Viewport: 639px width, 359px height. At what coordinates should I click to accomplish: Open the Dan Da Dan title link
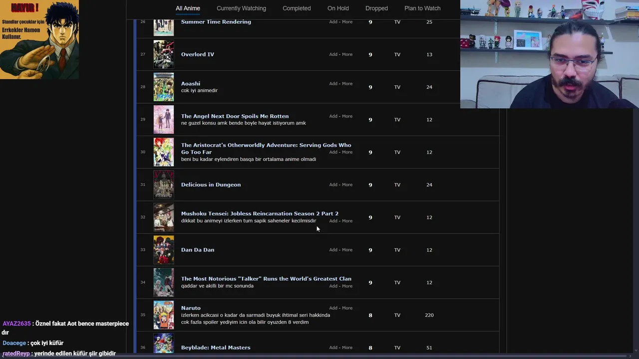point(197,250)
